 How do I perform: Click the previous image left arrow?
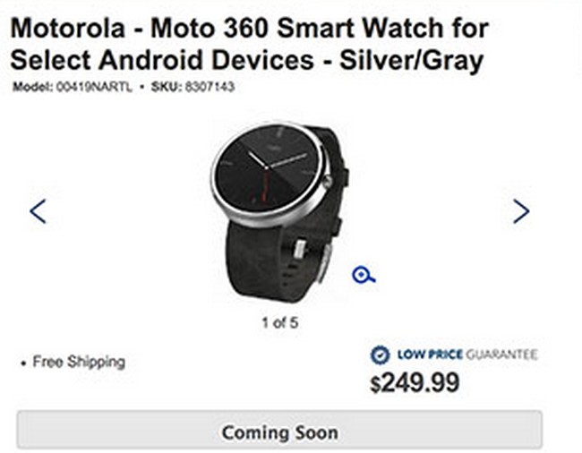tap(38, 211)
